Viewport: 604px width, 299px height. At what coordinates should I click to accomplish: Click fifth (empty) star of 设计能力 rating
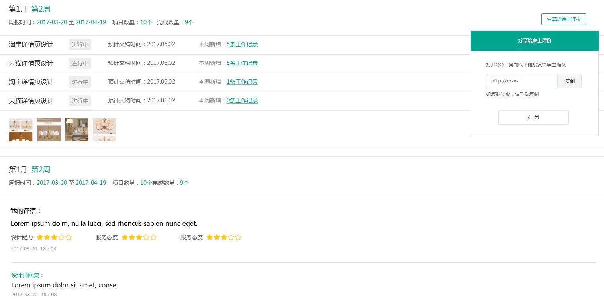[69, 237]
